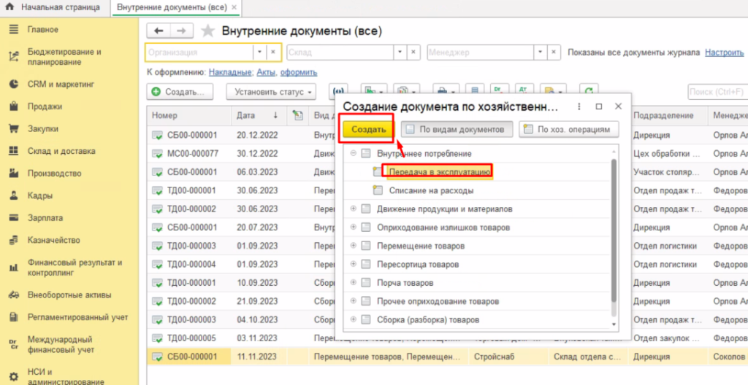
Task: Click the back navigation arrow
Action: tap(159, 31)
